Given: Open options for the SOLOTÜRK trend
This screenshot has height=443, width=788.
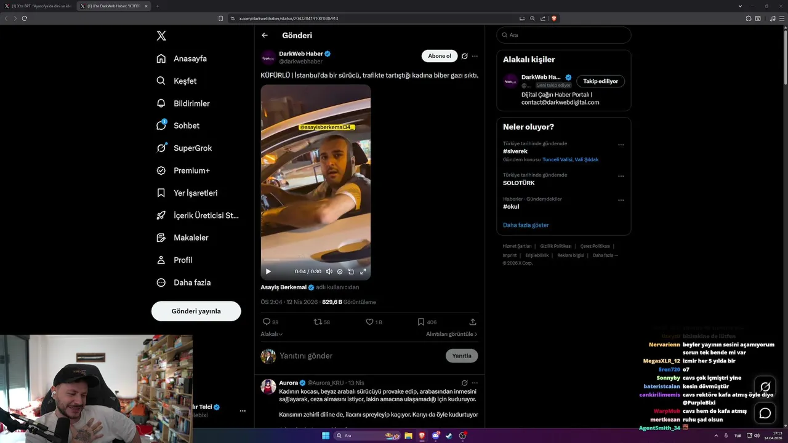Looking at the screenshot, I should [x=621, y=177].
